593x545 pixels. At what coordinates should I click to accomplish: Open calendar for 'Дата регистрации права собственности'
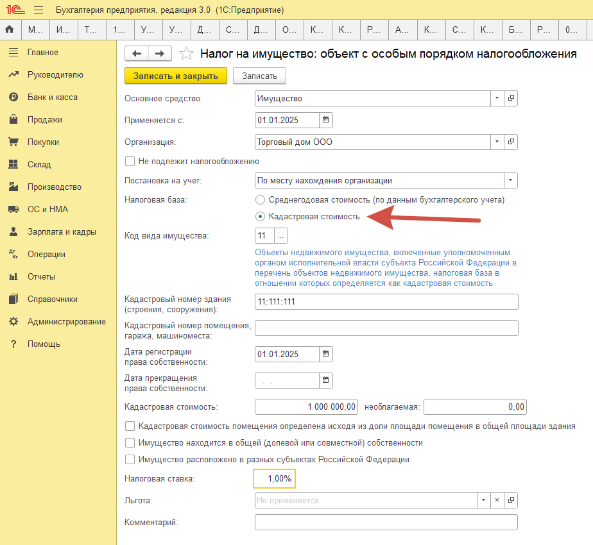pos(325,354)
